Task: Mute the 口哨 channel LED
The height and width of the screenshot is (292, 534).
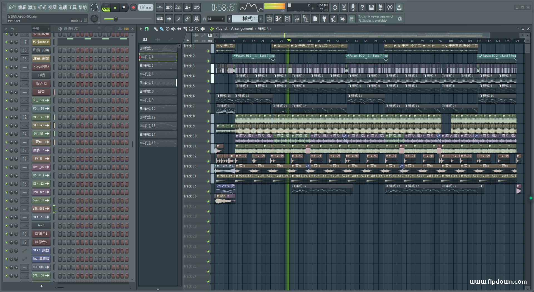Action: point(7,75)
